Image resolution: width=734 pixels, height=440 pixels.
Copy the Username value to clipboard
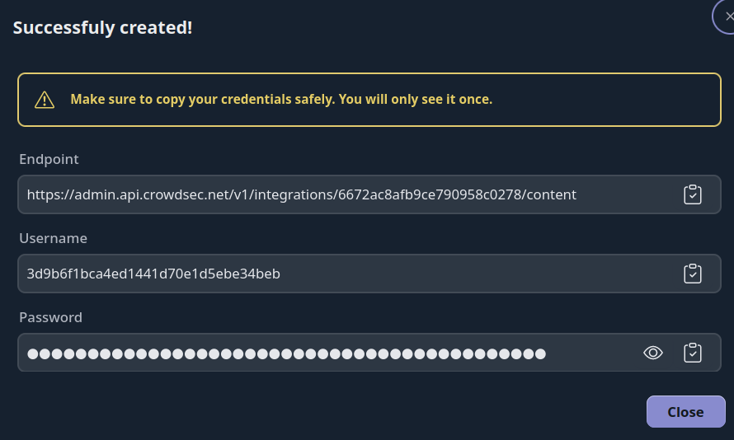693,274
